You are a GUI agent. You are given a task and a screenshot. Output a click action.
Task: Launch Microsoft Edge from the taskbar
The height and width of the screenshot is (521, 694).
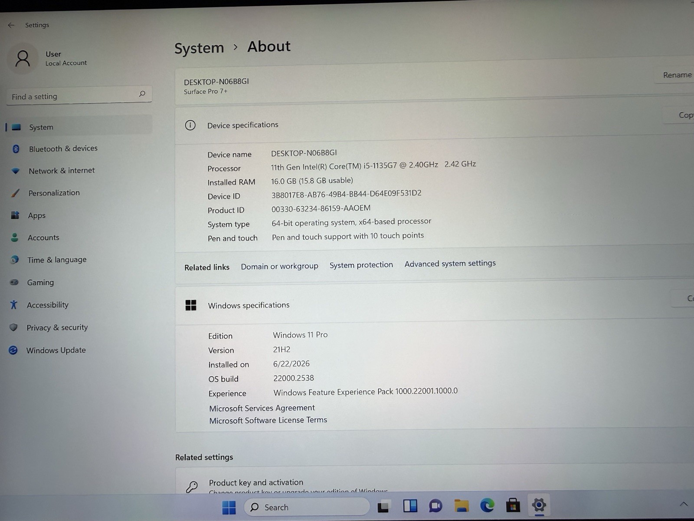point(487,505)
